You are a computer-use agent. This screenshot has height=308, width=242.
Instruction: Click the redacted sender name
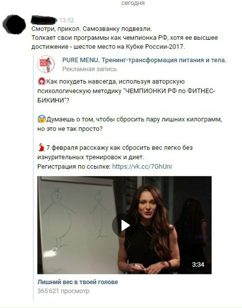(x=44, y=20)
